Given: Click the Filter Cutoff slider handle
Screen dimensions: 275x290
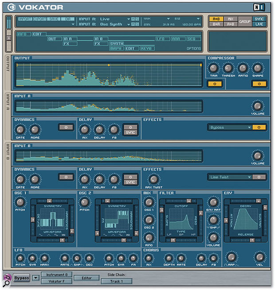Looking at the screenshot, I should point(189,201).
